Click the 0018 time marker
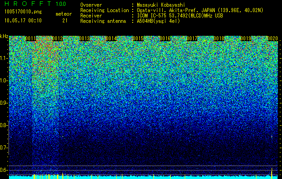 tap(219, 38)
